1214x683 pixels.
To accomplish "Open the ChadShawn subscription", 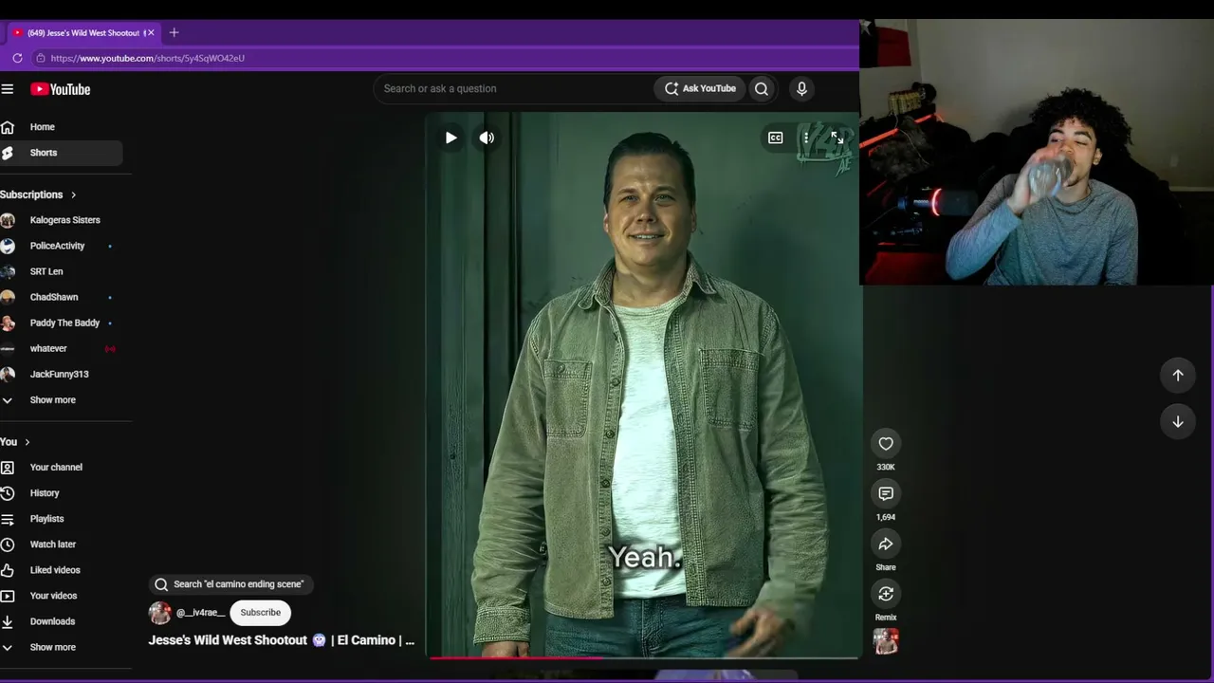I will pos(62,297).
